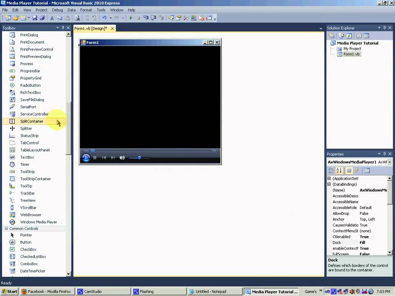Select My Project in Solution Explorer

(352, 49)
